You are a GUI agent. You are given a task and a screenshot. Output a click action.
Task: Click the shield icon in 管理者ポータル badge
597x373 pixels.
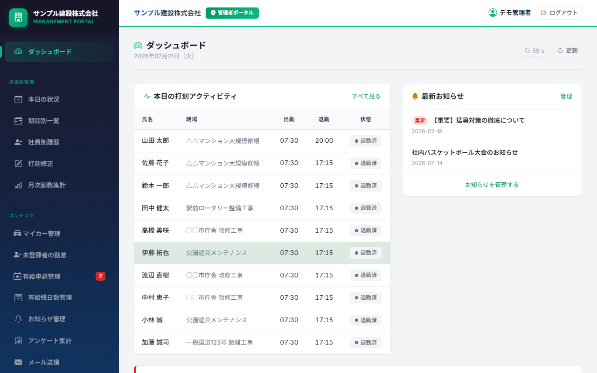213,13
